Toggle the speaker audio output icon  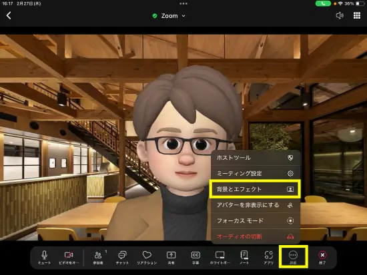[x=340, y=16]
